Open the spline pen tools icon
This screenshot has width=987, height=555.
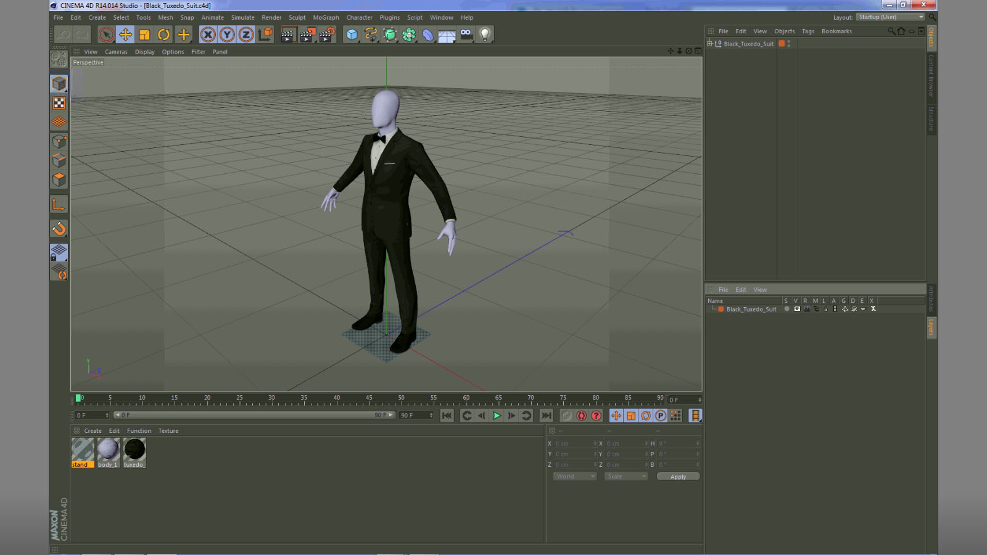click(x=371, y=35)
